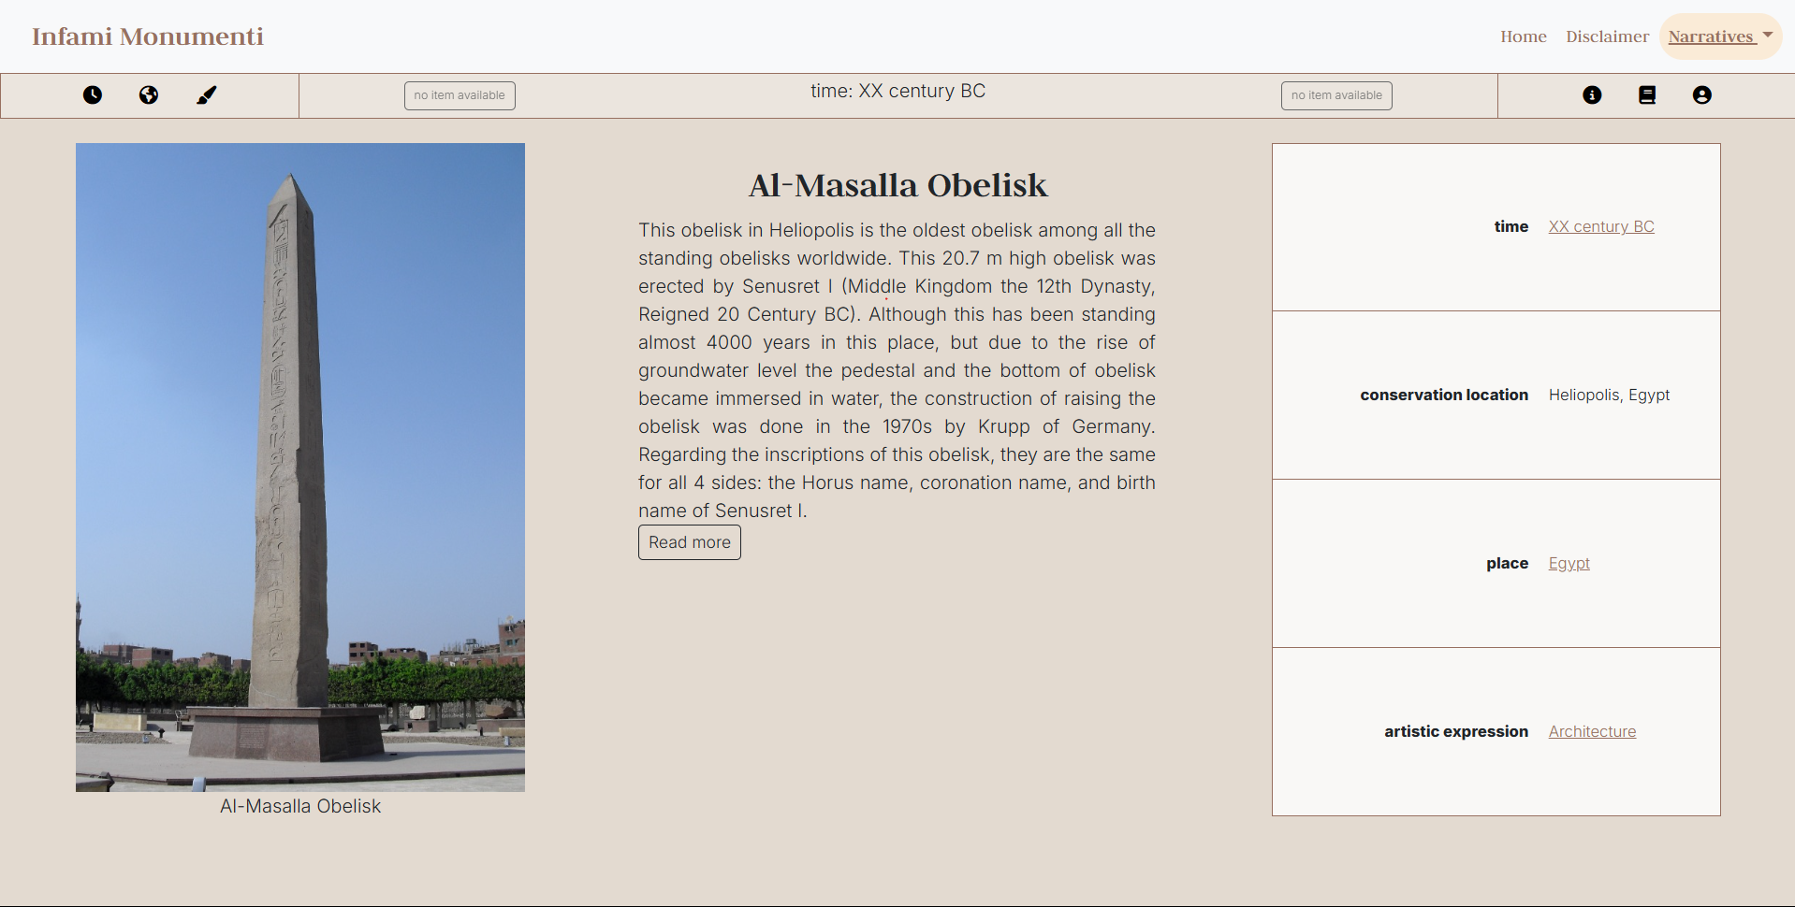Click the user profile circle icon
The image size is (1795, 907).
[1702, 95]
